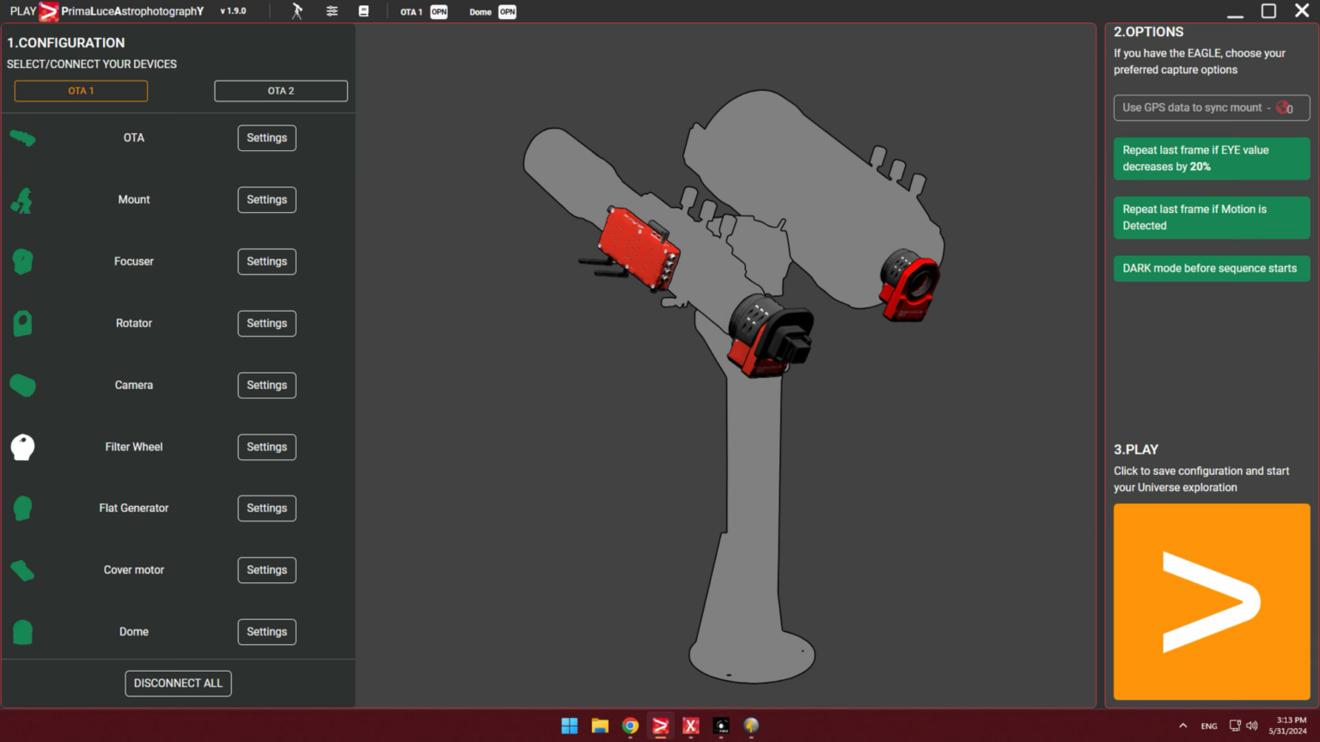Disable DARK mode before sequence starts

1211,268
